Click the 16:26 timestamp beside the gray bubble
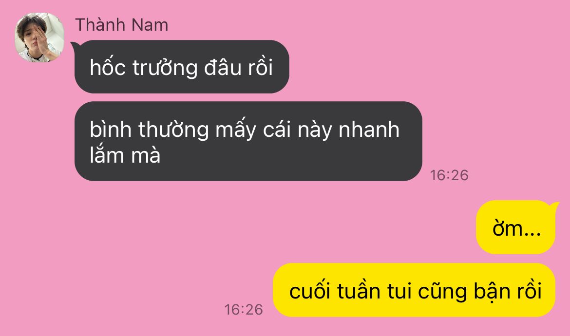 coord(449,175)
